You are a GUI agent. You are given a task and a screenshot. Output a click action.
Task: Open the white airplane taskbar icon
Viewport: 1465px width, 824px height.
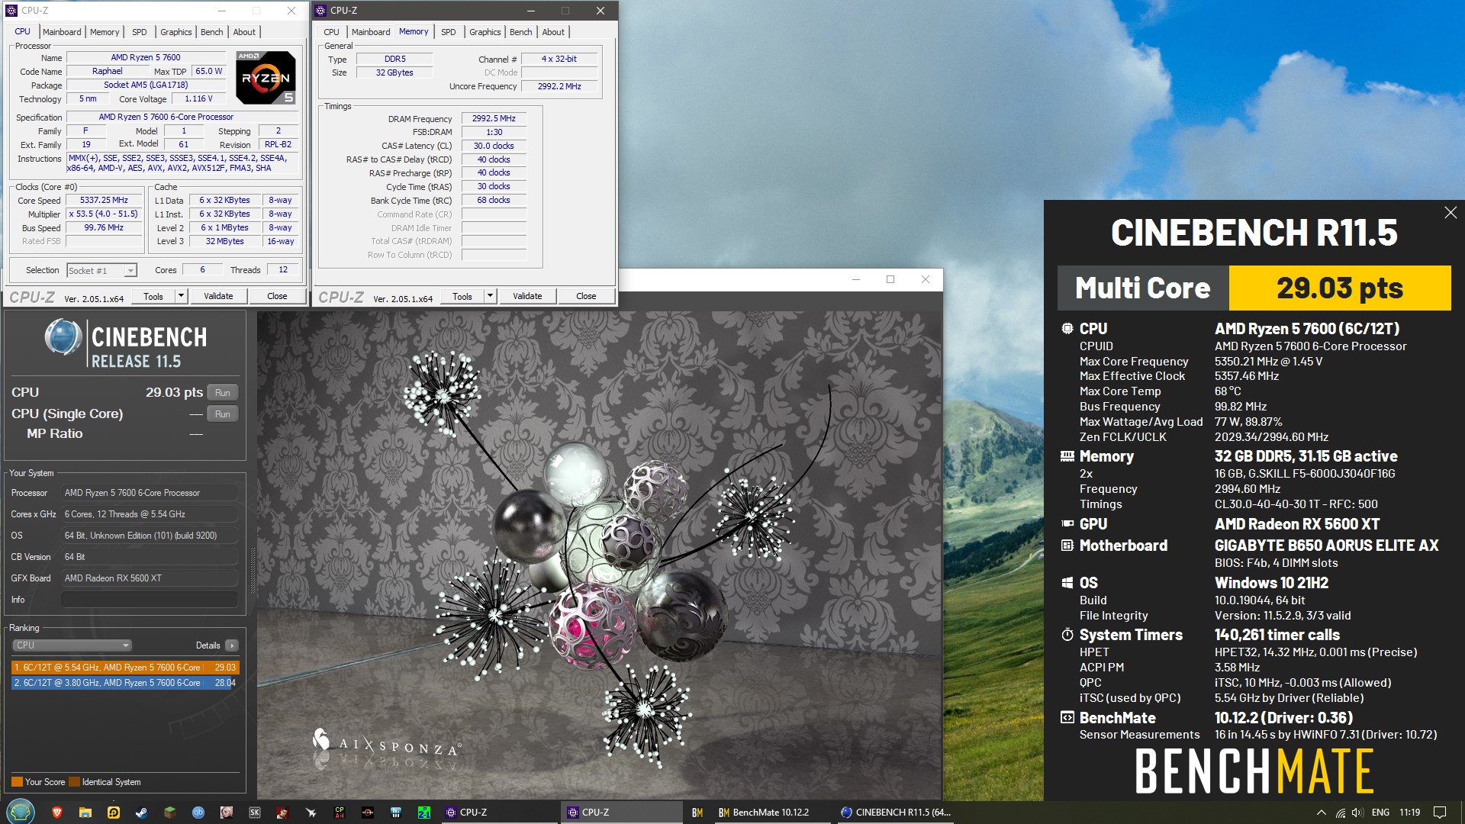(x=311, y=813)
